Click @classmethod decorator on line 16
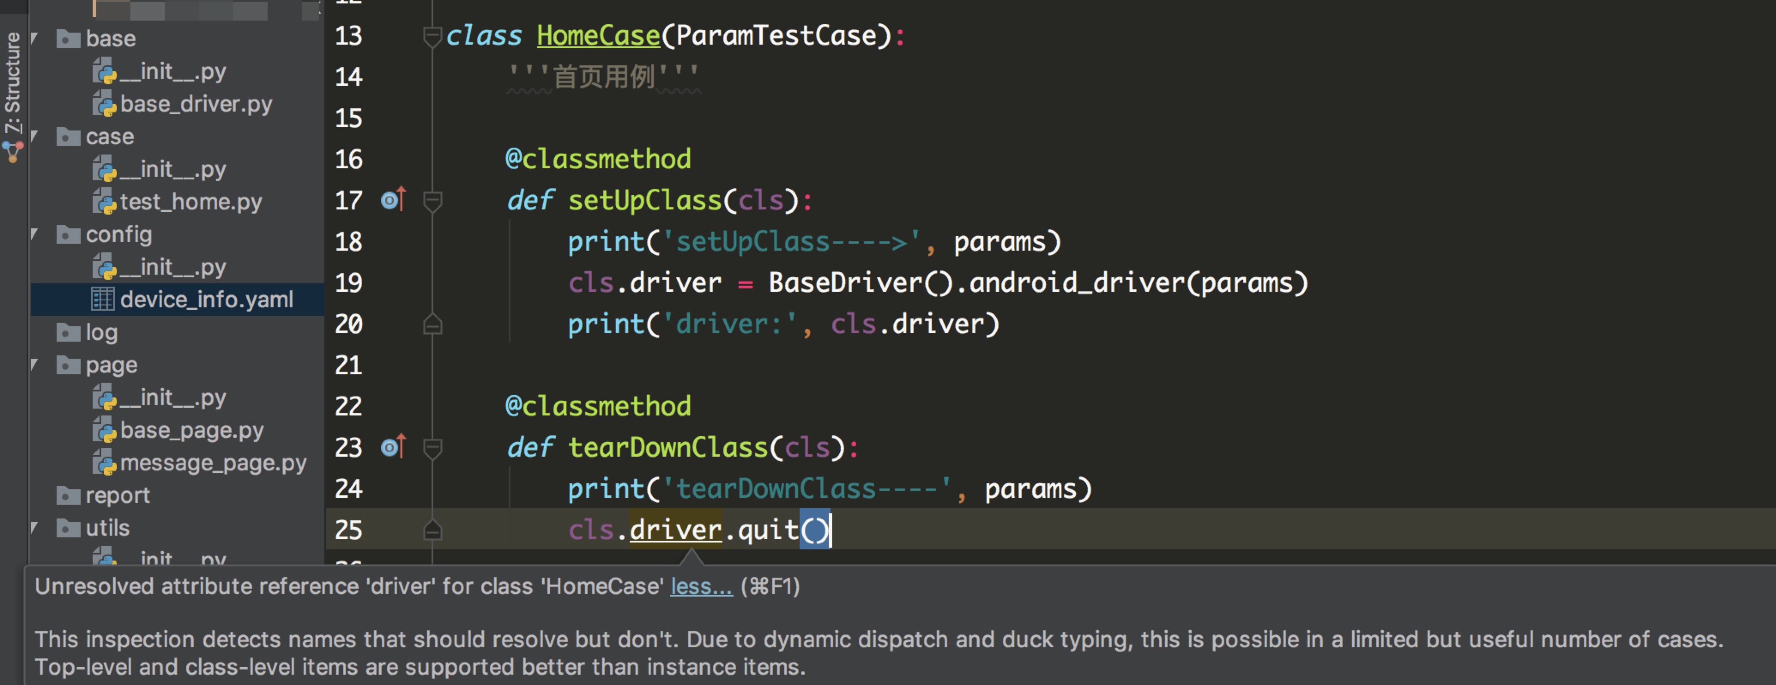Image resolution: width=1776 pixels, height=685 pixels. pos(598,159)
